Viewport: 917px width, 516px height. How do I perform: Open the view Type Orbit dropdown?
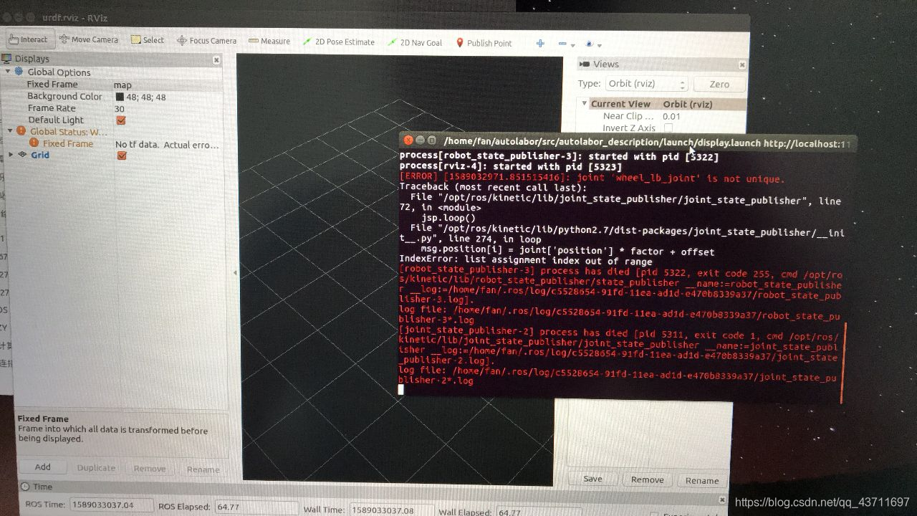tap(646, 84)
